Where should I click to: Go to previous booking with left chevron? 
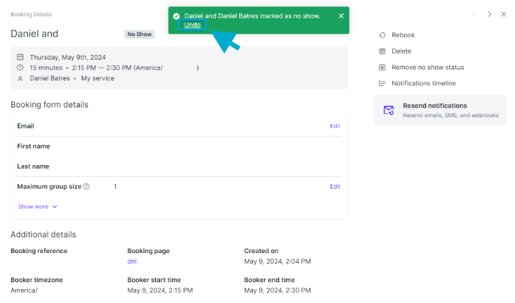tap(474, 14)
